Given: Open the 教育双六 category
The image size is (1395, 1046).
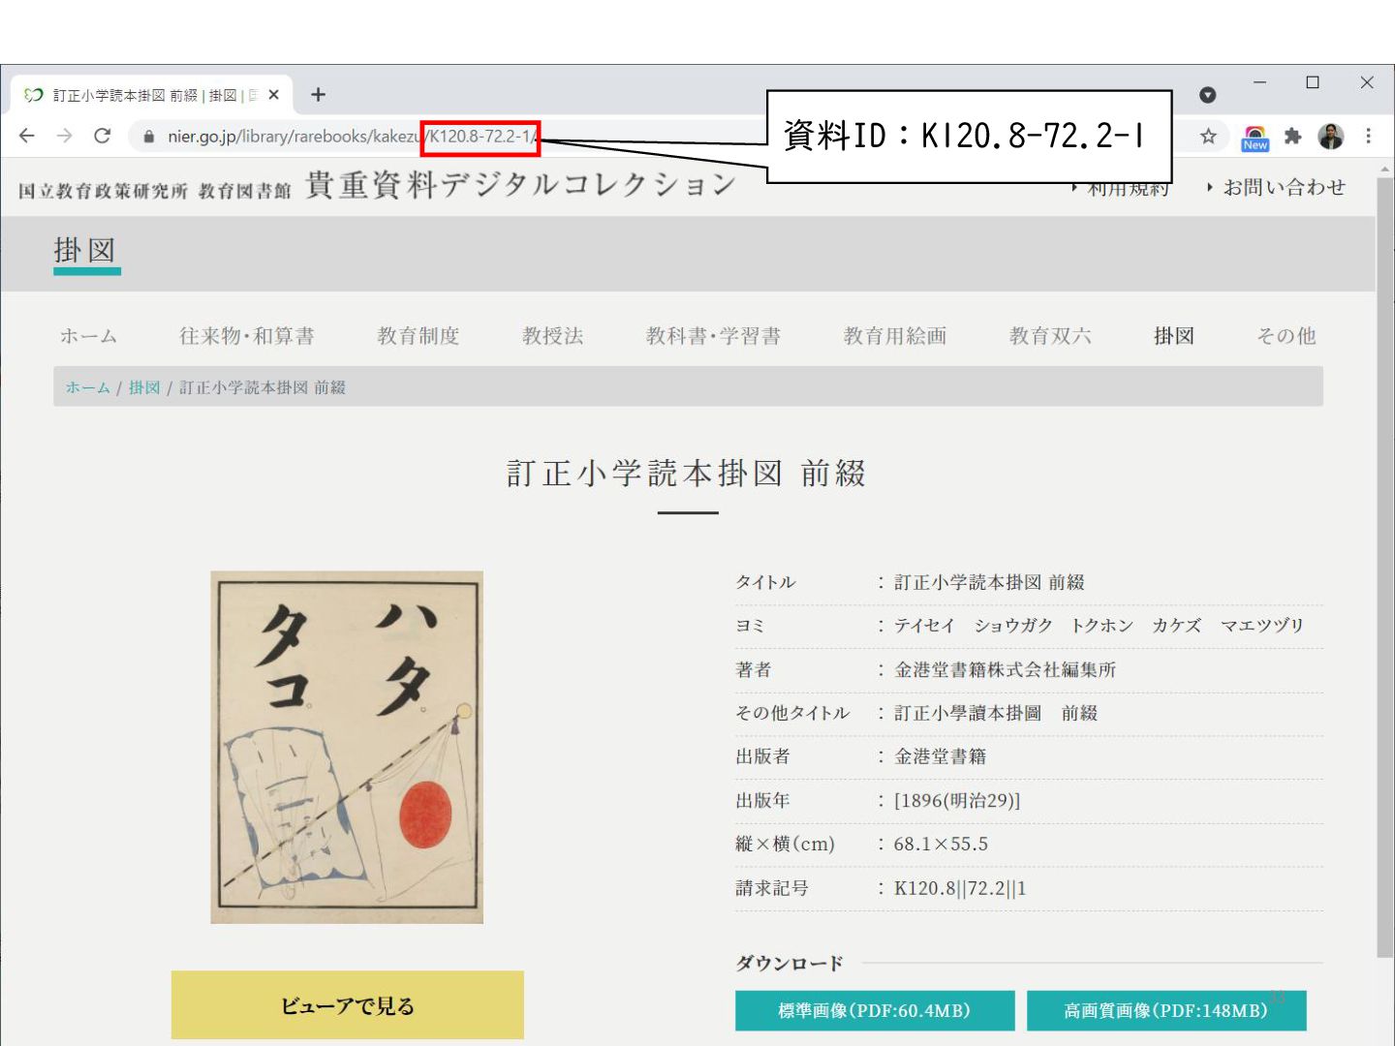Looking at the screenshot, I should click(1051, 336).
